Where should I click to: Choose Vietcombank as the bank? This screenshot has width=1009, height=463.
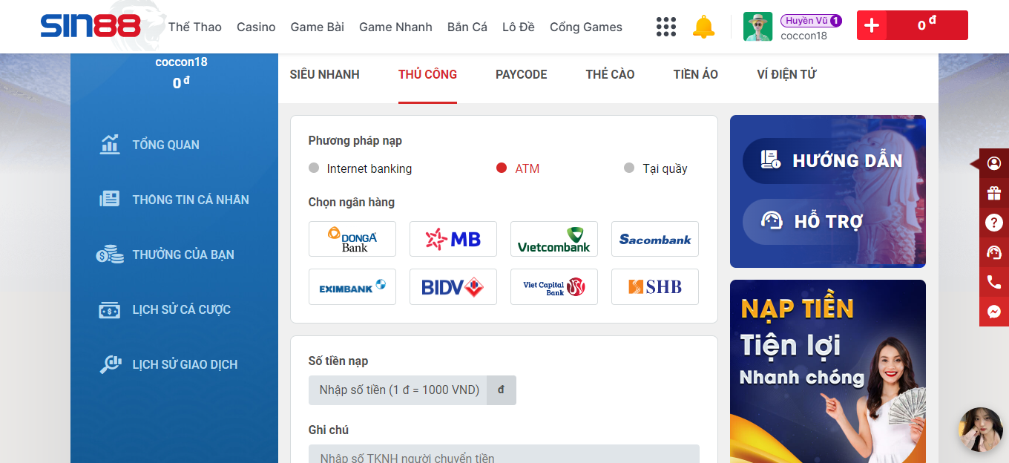point(553,239)
